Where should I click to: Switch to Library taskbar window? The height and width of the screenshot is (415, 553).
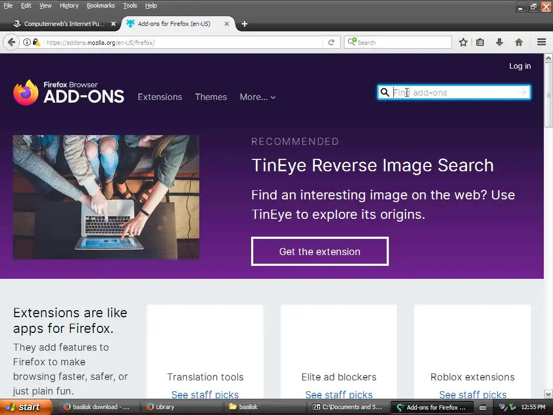181,407
